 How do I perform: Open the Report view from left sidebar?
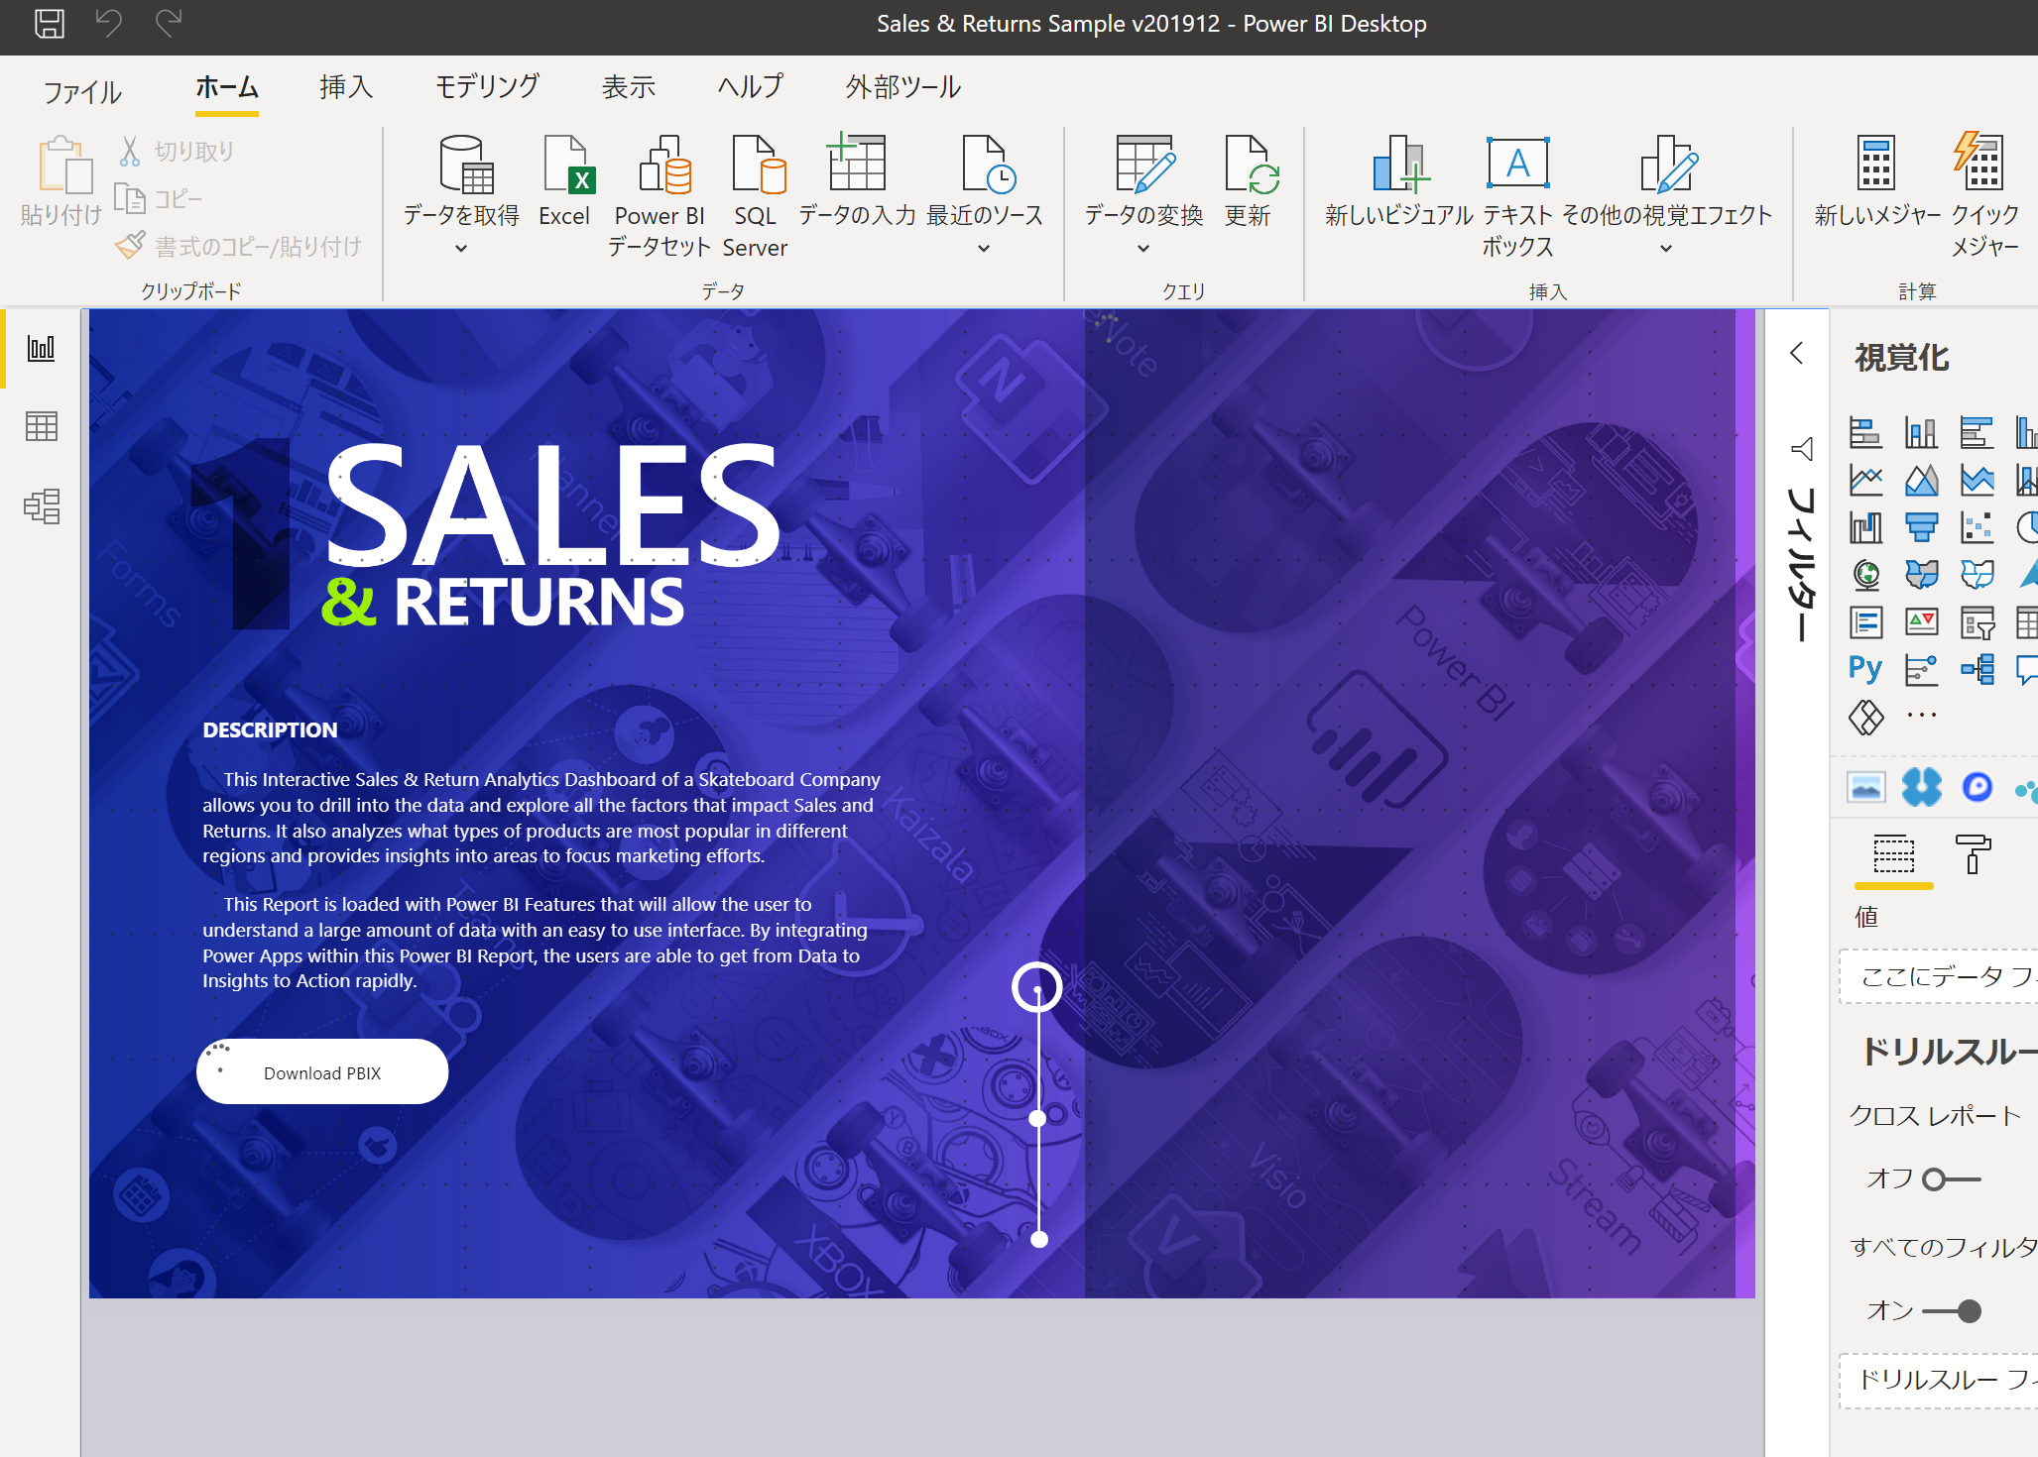[x=41, y=348]
